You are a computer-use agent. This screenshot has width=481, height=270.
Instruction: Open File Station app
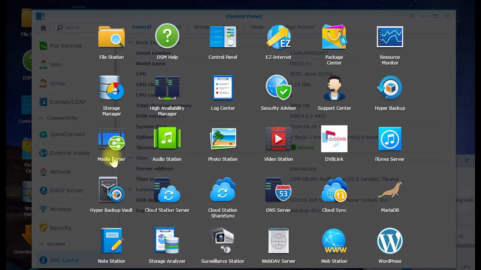111,37
